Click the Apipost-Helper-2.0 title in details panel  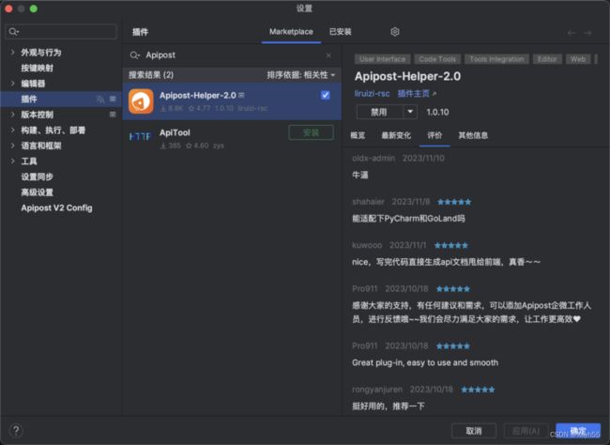407,76
